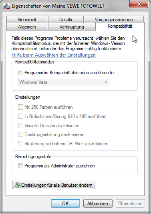Screen dimensions: 151x214
Task: Click the UAC shield icon on settings button
Action: point(18,185)
